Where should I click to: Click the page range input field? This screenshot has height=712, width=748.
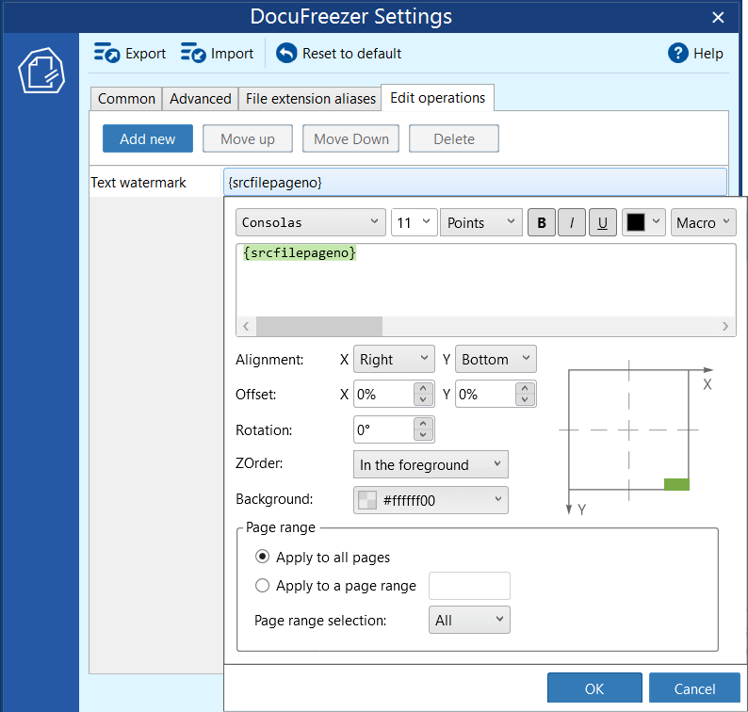[469, 586]
